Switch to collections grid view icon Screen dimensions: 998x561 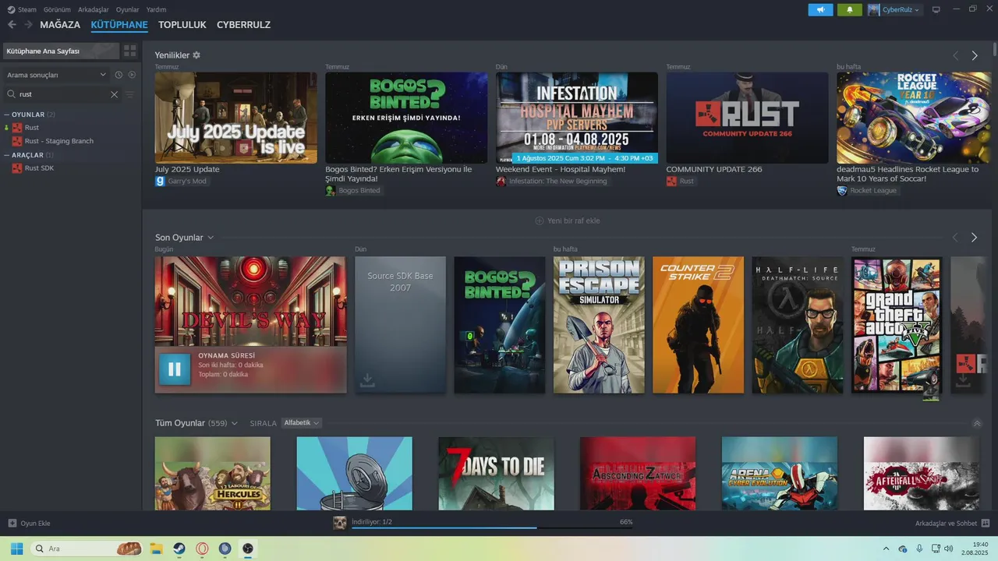point(130,51)
